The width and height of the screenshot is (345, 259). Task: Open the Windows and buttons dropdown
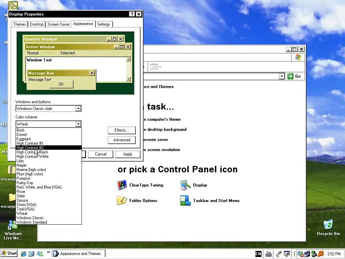pyautogui.click(x=78, y=108)
